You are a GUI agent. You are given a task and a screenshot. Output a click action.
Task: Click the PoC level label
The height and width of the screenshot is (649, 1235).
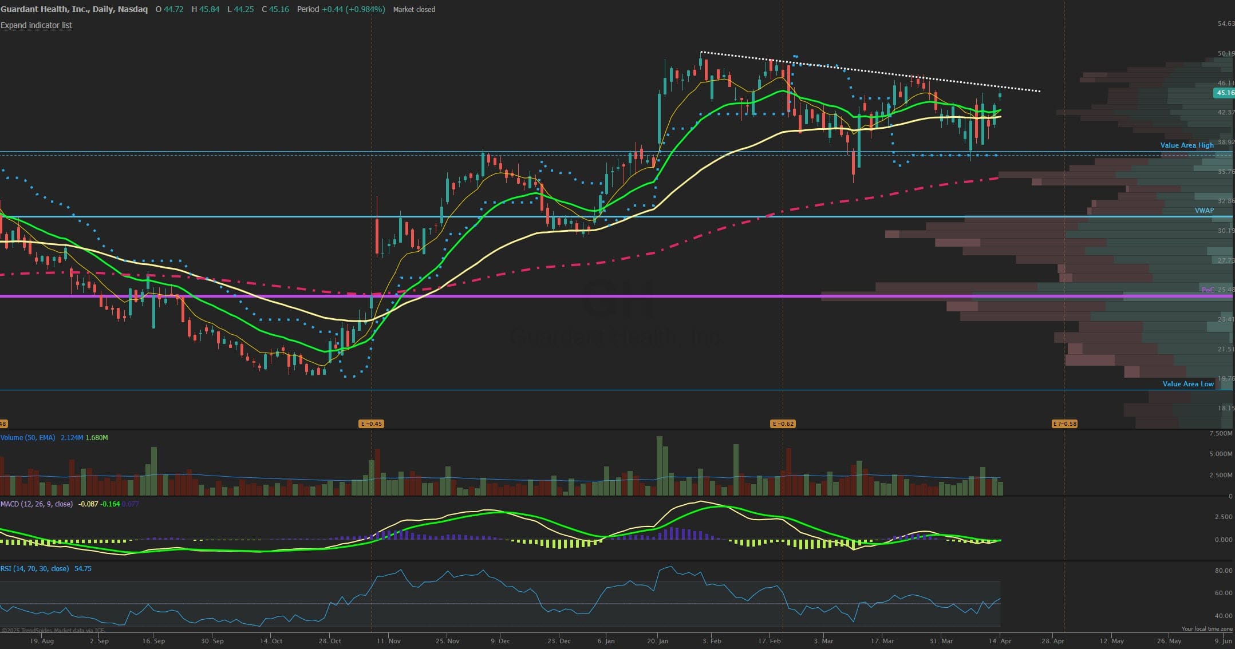[x=1208, y=290]
